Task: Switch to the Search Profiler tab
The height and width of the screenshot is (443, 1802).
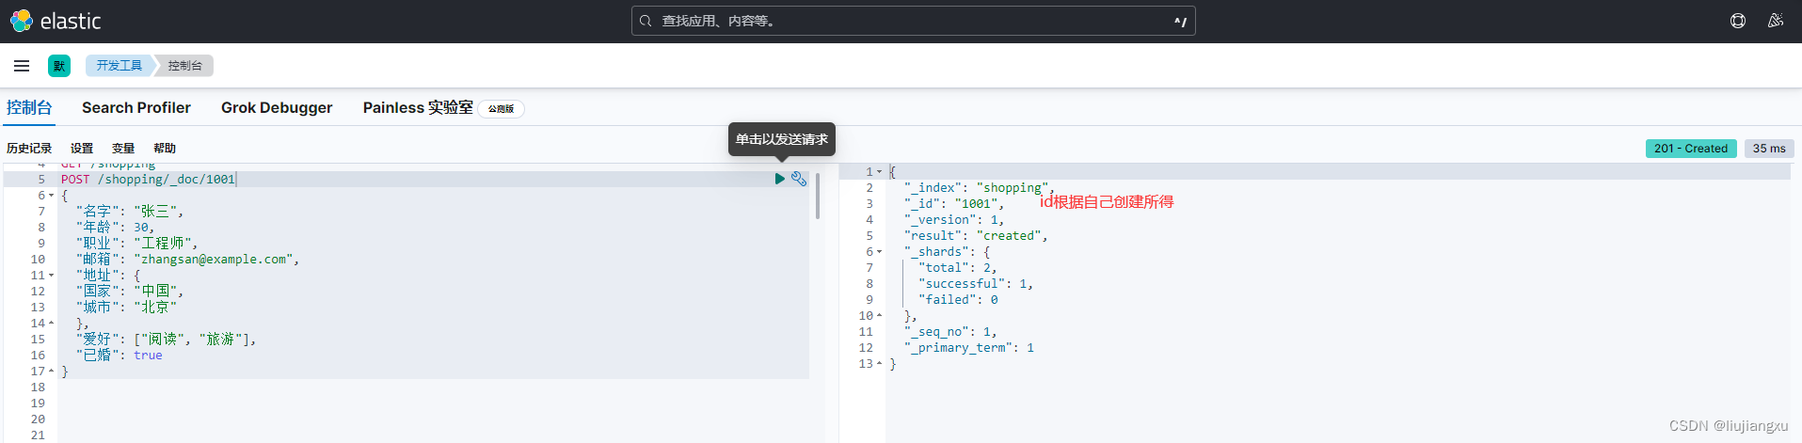Action: point(136,107)
